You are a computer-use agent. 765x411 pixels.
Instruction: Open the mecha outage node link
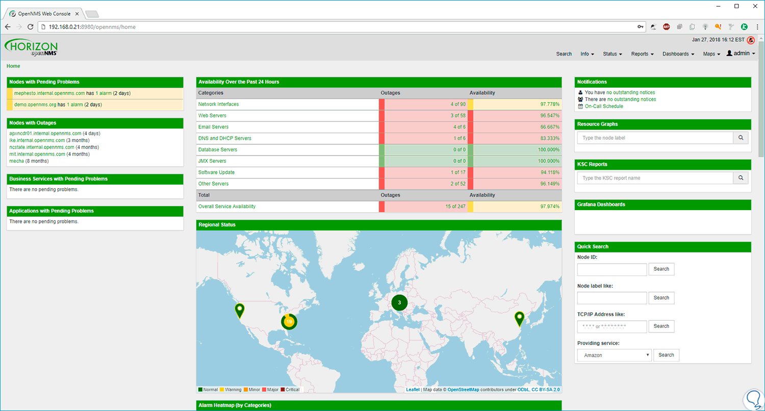tap(16, 161)
